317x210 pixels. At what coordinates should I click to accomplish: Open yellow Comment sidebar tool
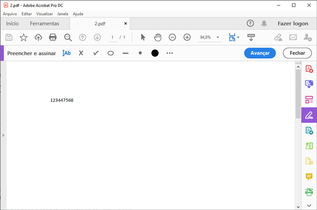(309, 177)
